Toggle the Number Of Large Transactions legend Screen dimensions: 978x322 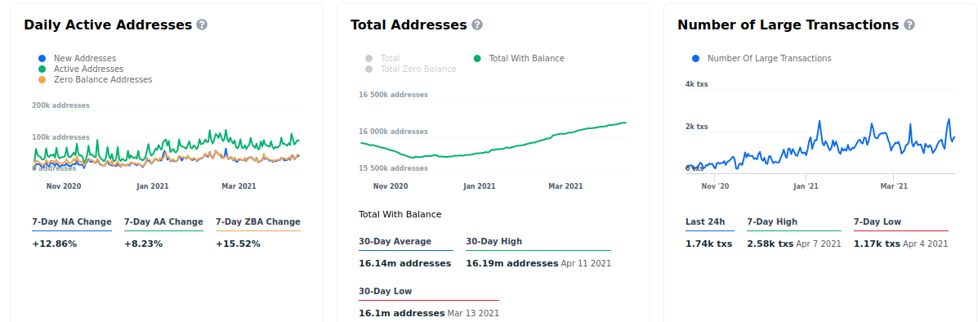[x=761, y=59]
